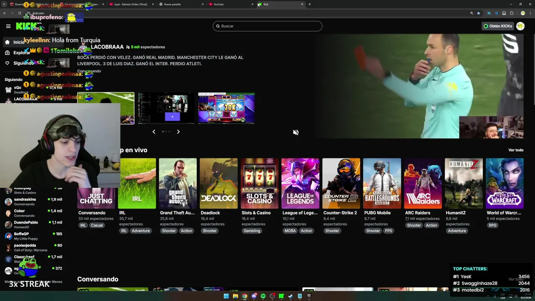Select the slots game featured stream thumbnail

[x=226, y=108]
